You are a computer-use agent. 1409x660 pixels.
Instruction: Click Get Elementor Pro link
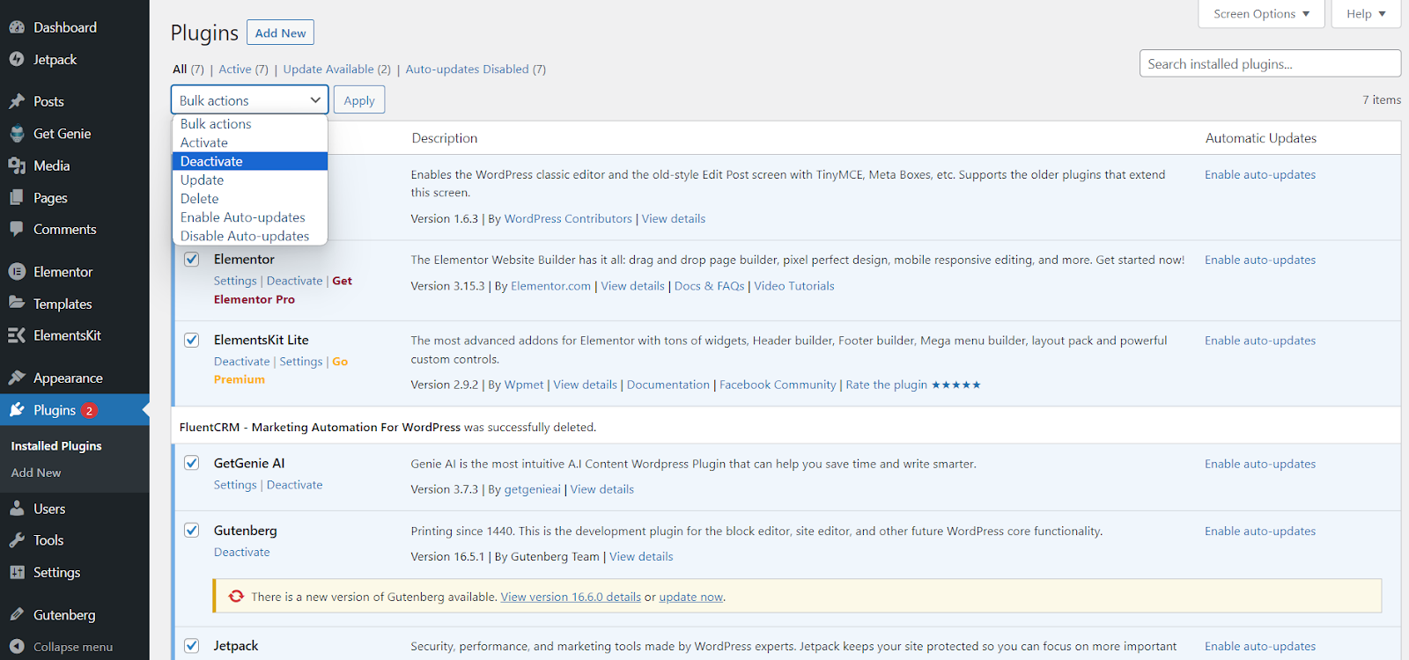click(x=283, y=290)
